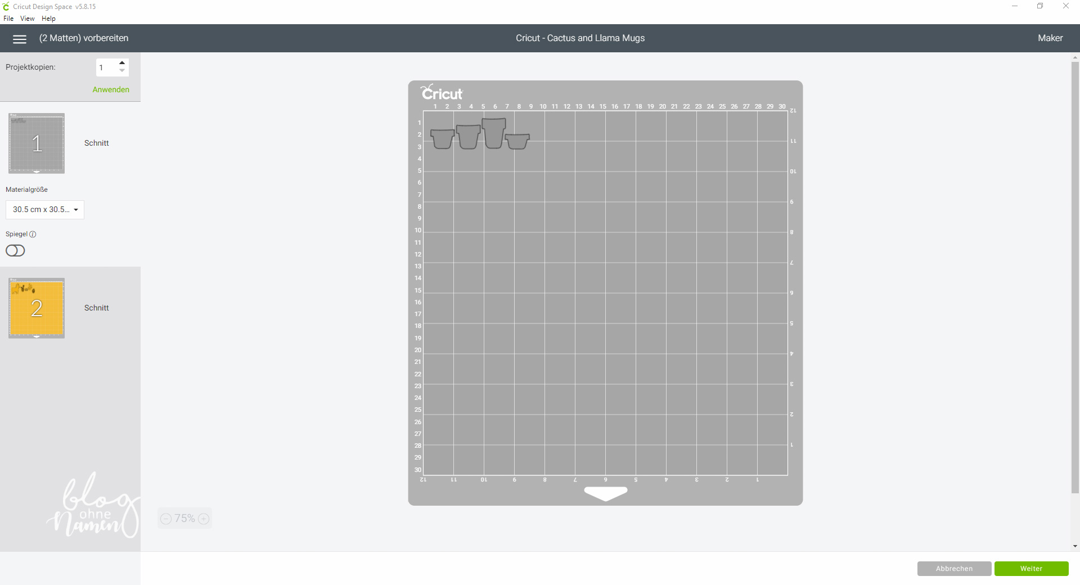Click the Anwenden link
The height and width of the screenshot is (585, 1080).
pyautogui.click(x=111, y=89)
